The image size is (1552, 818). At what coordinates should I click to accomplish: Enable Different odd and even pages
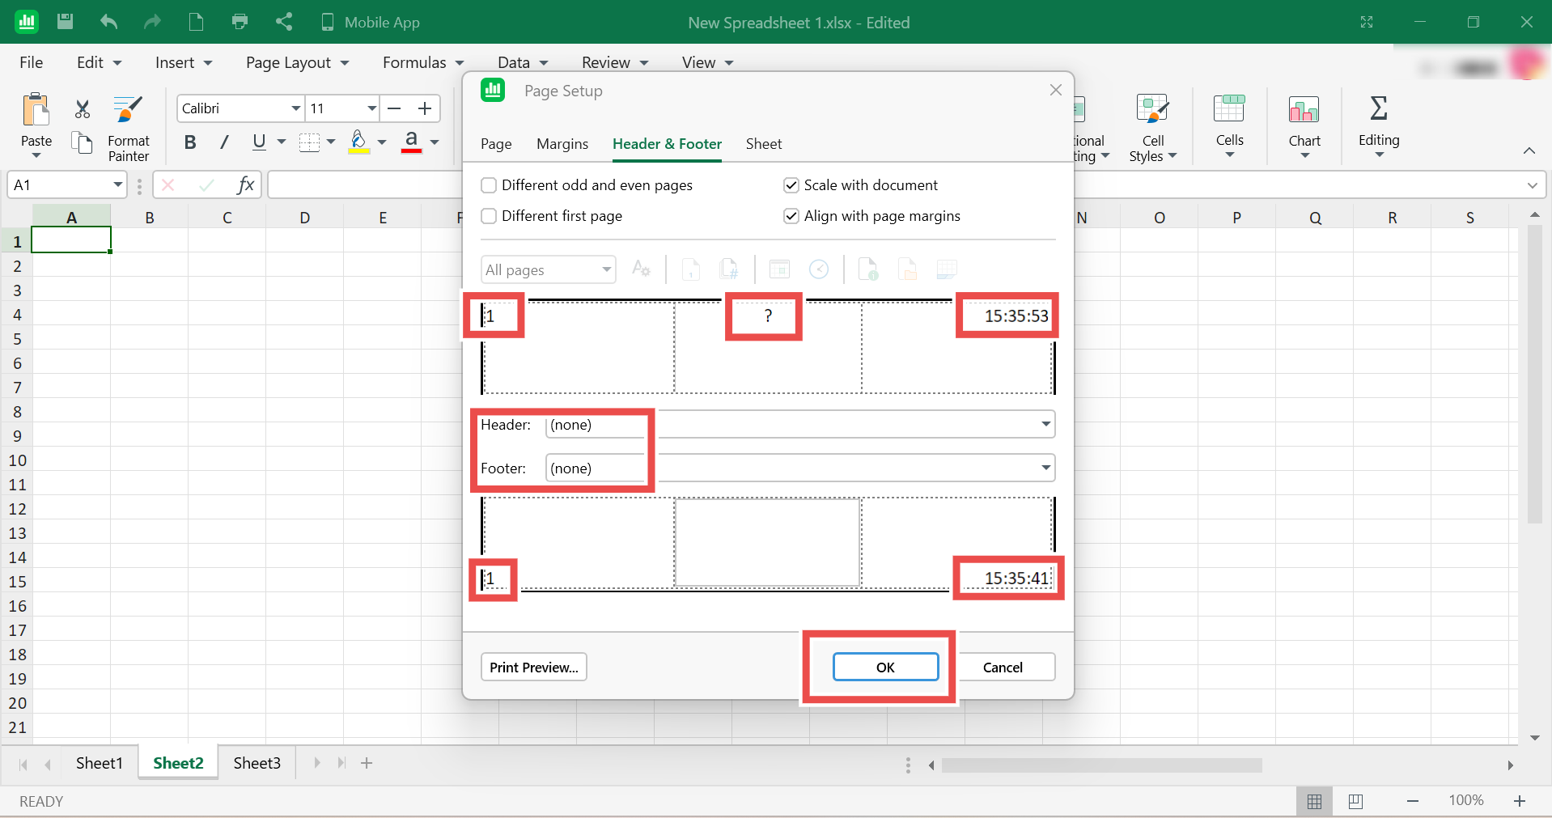point(489,185)
